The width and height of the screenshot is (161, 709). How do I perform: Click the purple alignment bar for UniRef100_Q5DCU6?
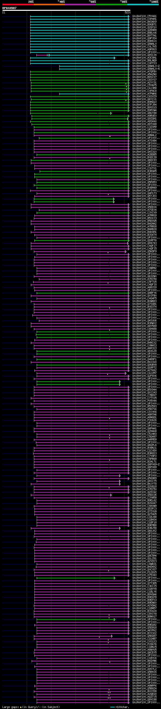coord(71,495)
